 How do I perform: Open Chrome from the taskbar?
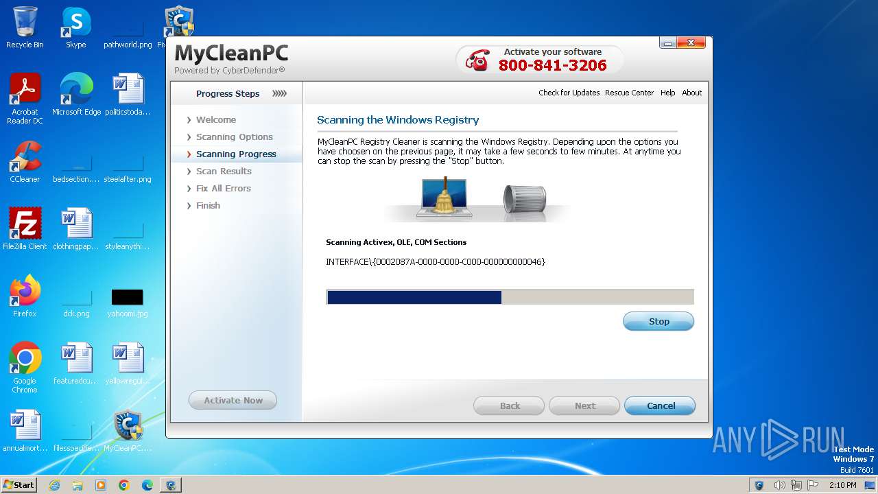[124, 485]
